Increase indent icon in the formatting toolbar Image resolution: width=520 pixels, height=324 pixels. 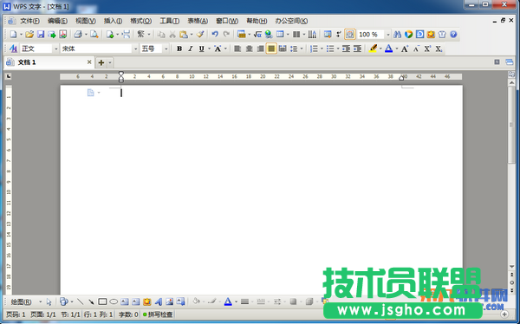pyautogui.click(x=357, y=49)
